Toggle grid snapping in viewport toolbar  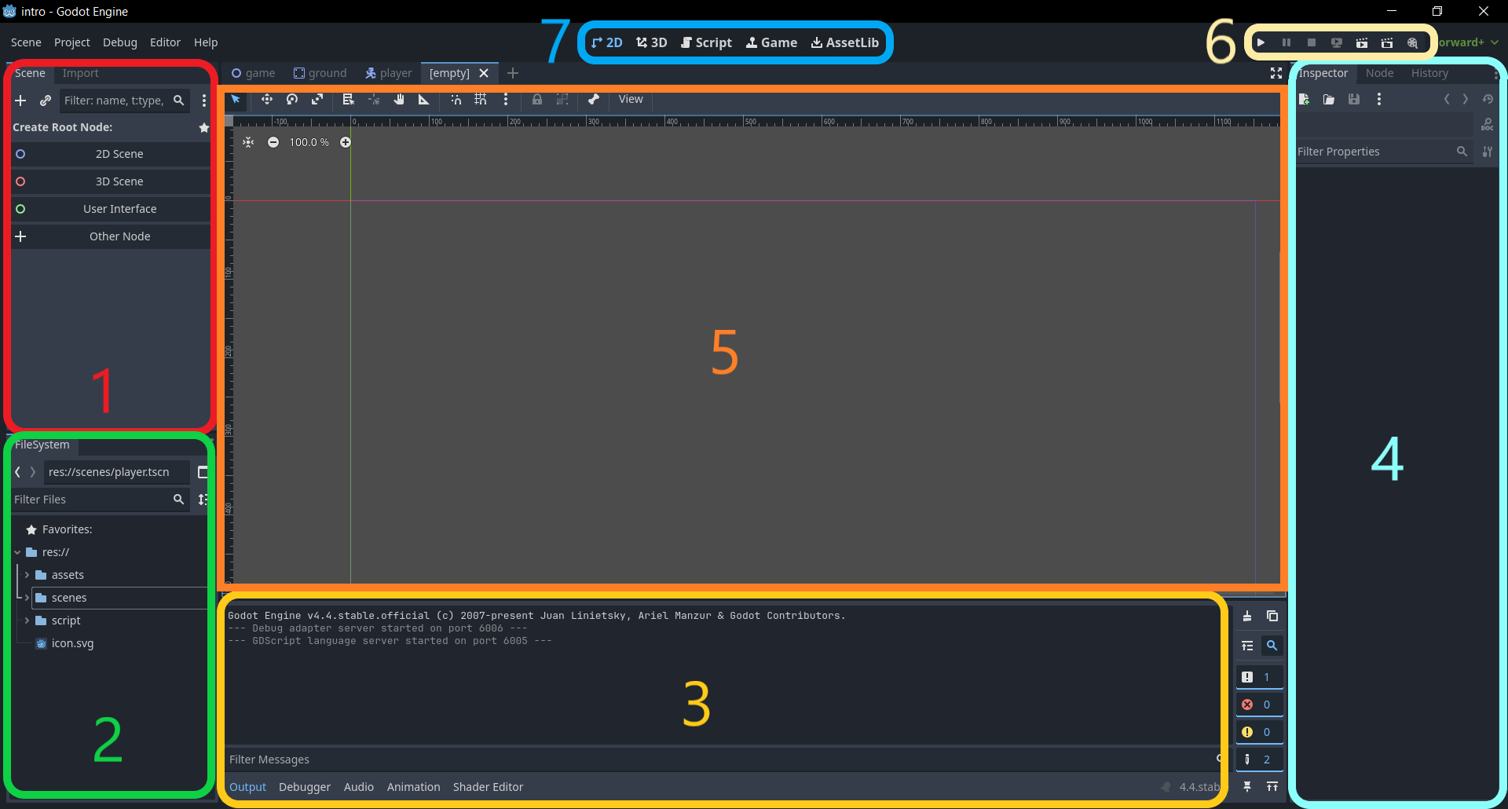click(x=481, y=99)
